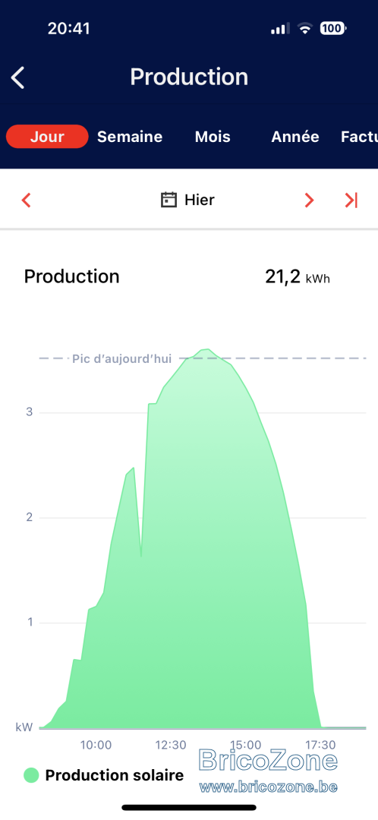This screenshot has height=820, width=378.
Task: Tap the 21,2 kWh production total
Action: (x=297, y=276)
